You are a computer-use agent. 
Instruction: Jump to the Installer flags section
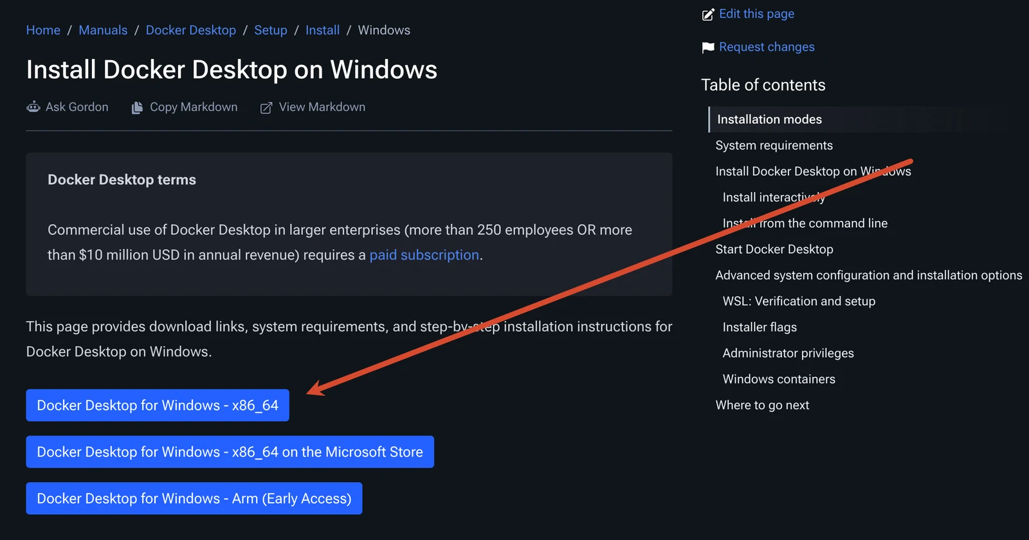point(760,327)
